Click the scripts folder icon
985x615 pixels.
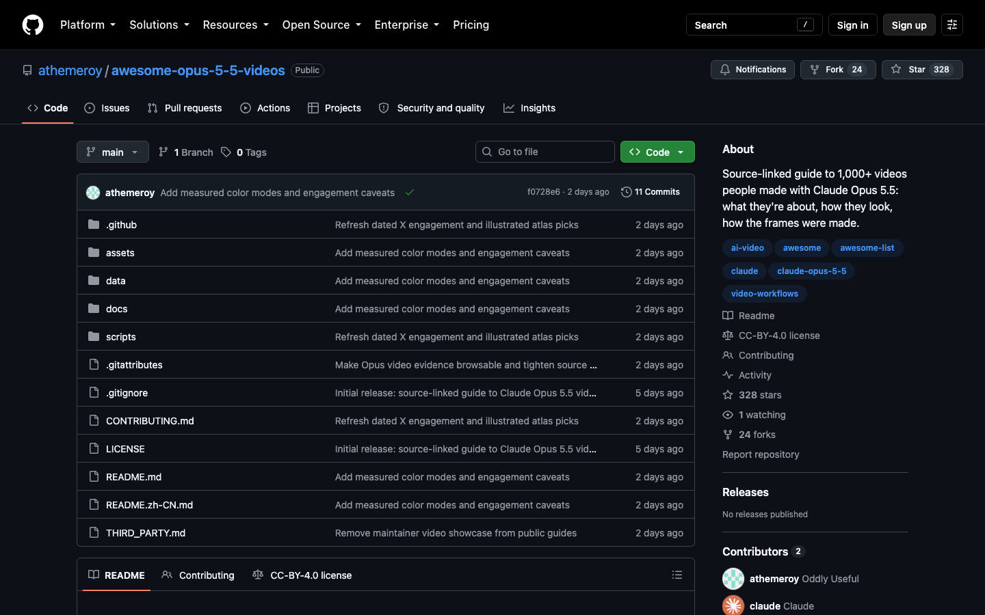click(94, 336)
